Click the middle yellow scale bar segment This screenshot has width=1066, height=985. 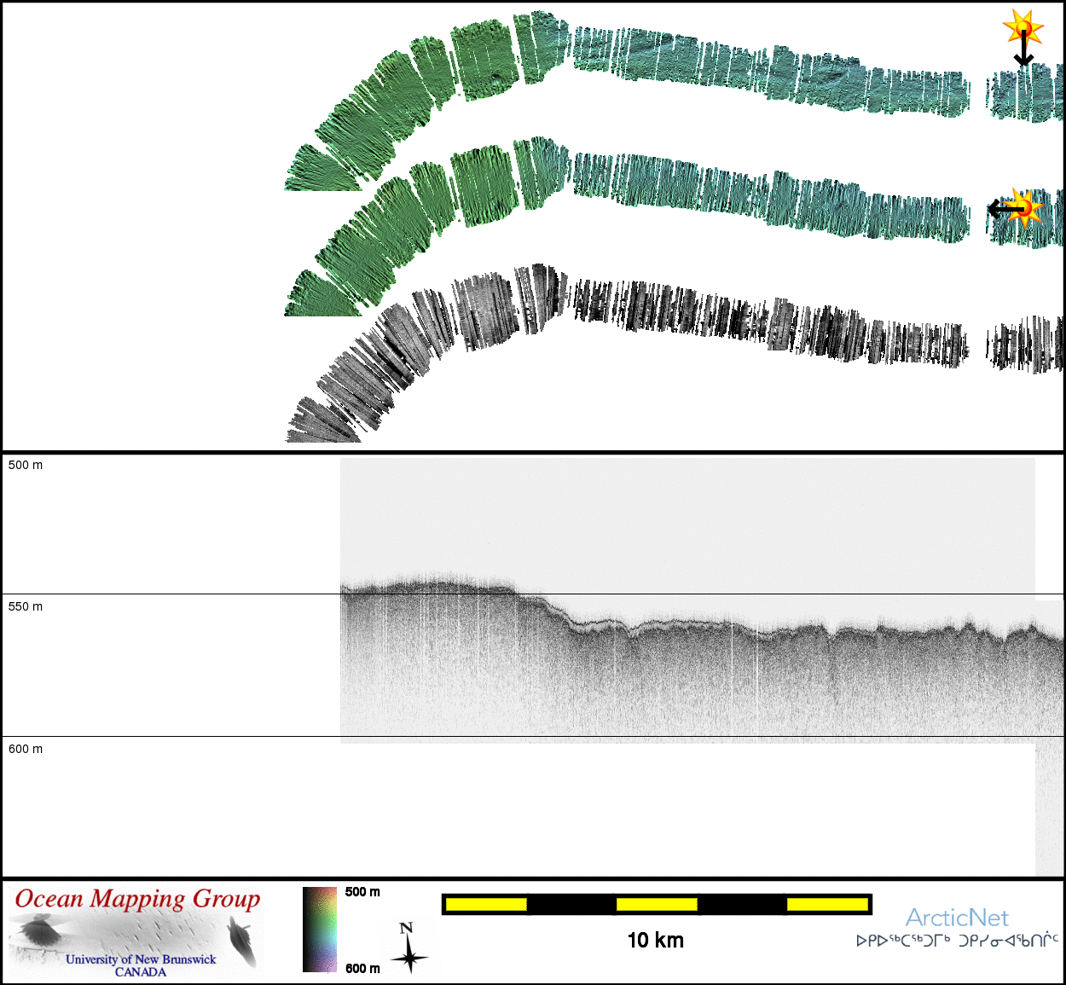click(657, 904)
